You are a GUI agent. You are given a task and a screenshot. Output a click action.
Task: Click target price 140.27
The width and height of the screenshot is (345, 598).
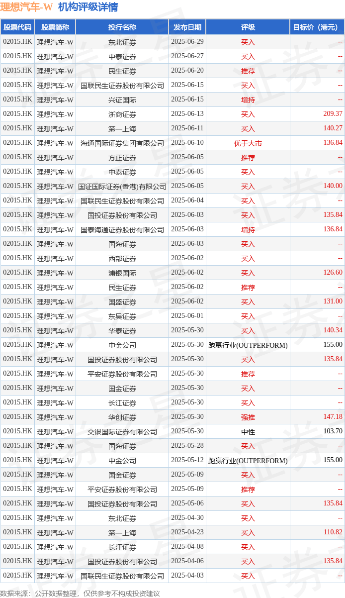(x=333, y=128)
